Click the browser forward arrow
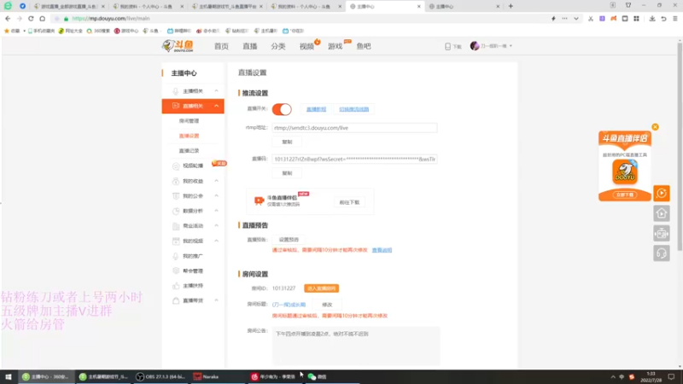The image size is (683, 384). coord(19,19)
